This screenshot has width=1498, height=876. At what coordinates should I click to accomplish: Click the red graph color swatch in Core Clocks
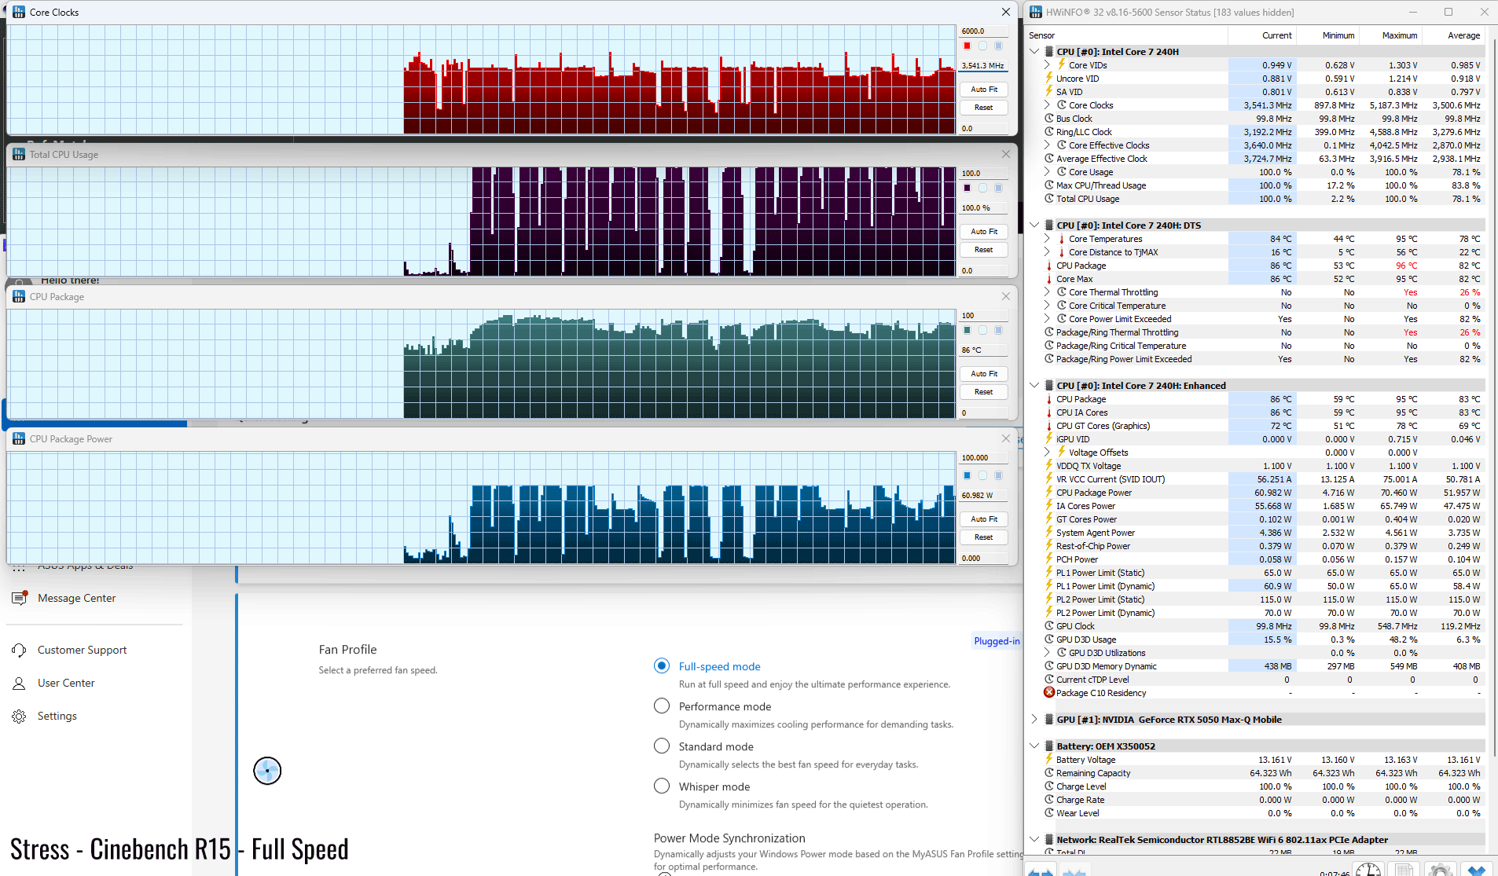point(967,46)
